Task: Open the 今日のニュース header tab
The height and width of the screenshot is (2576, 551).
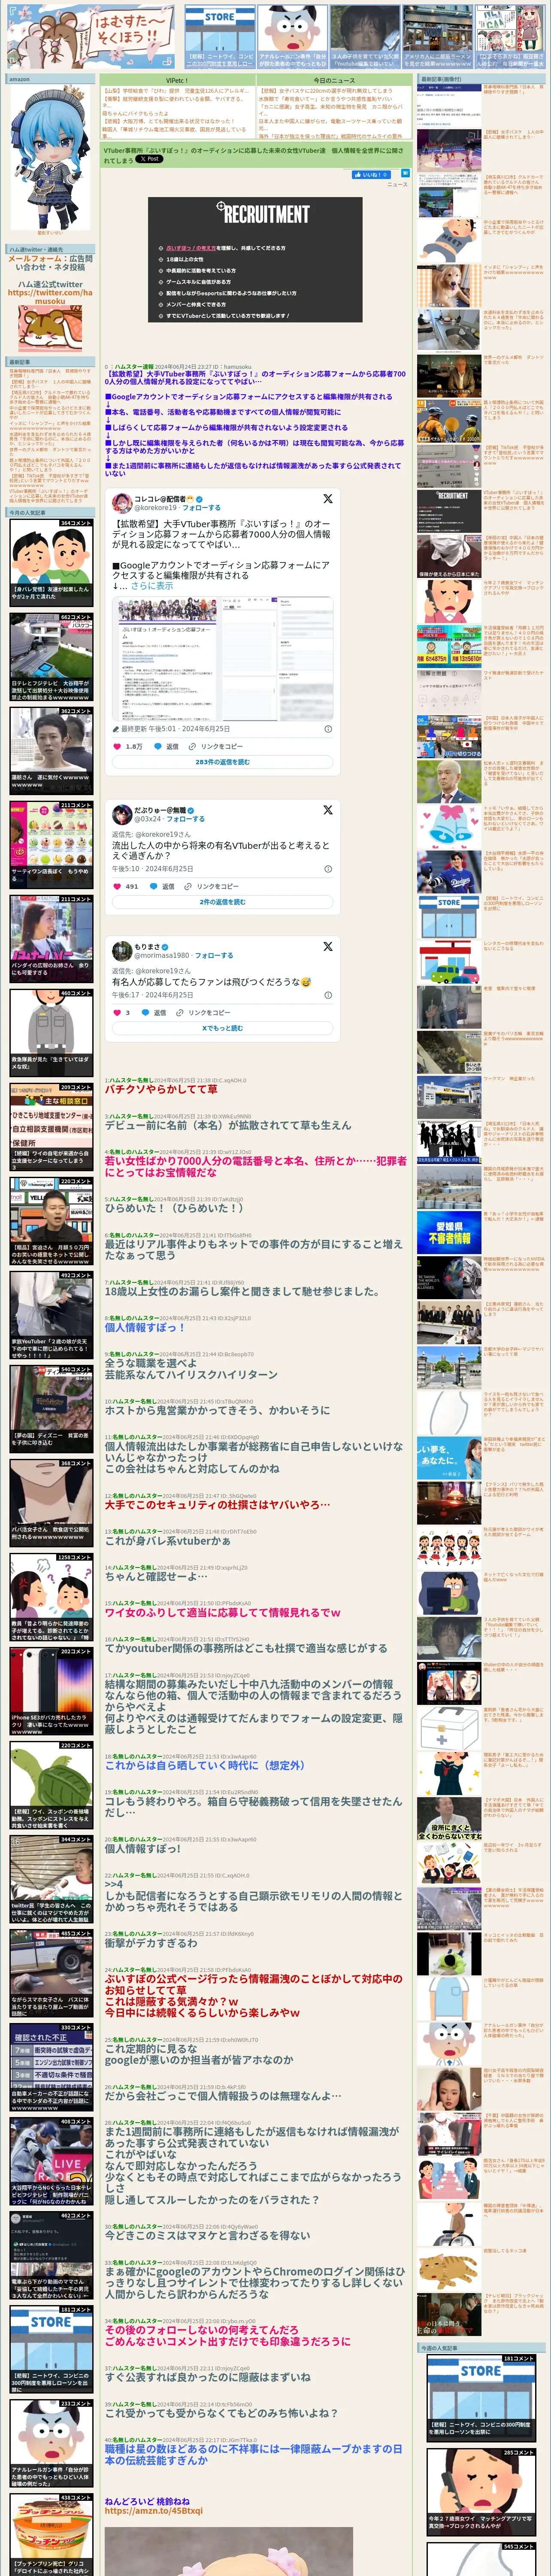Action: coord(333,80)
